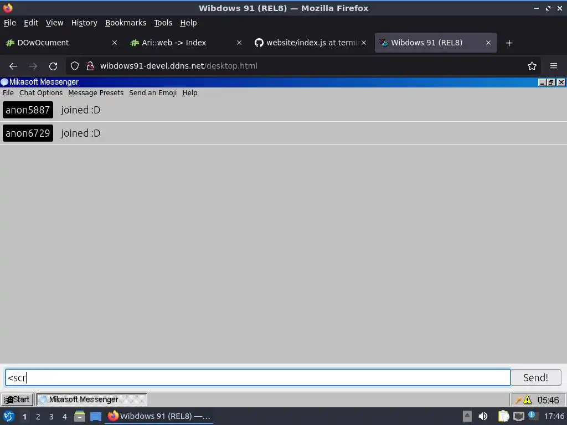Click key icon in Wibdows tray
567x425 pixels.
tap(518, 400)
